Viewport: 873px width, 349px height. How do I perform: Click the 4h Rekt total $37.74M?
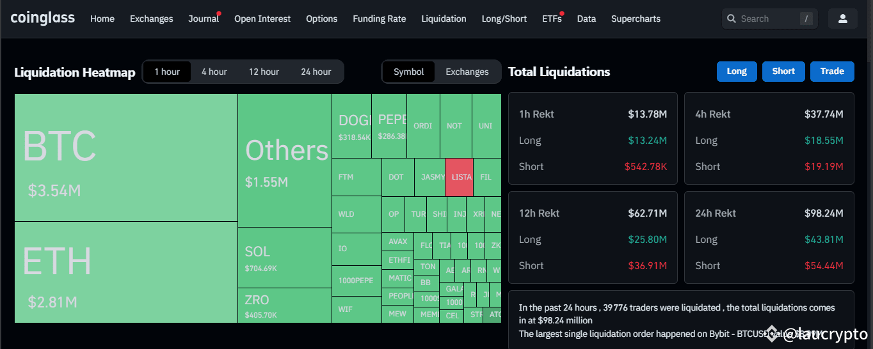coord(824,114)
